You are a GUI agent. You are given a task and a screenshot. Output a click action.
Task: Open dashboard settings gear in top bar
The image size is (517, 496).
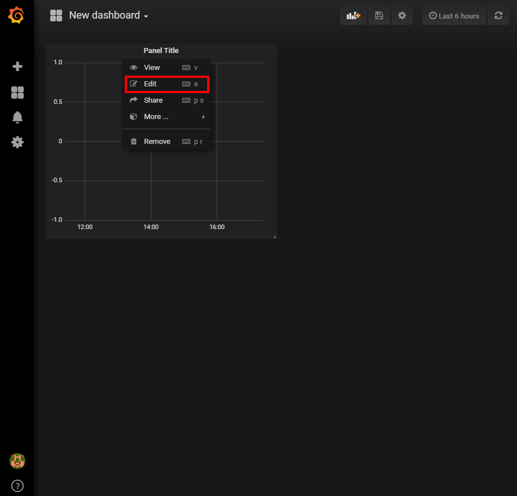coord(402,15)
